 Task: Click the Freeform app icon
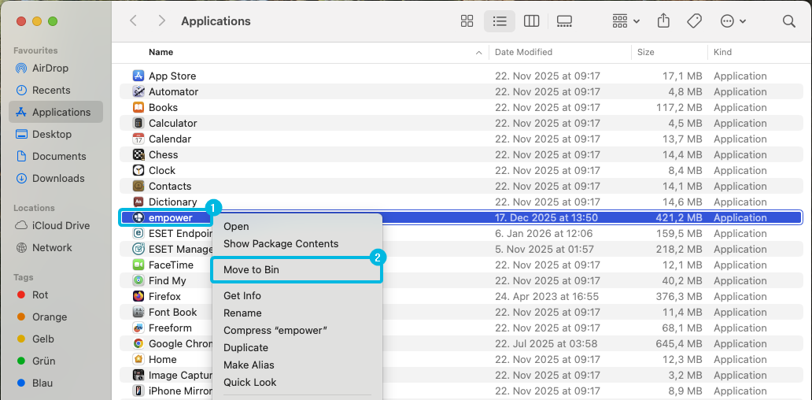pyautogui.click(x=138, y=328)
